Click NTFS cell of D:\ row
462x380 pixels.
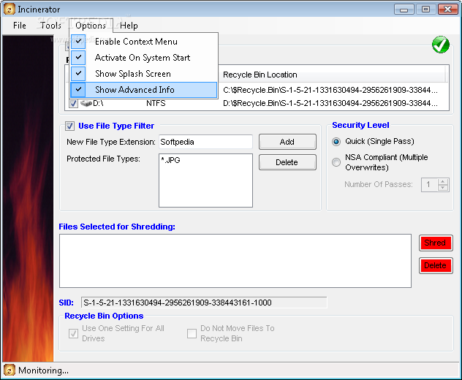(x=156, y=103)
